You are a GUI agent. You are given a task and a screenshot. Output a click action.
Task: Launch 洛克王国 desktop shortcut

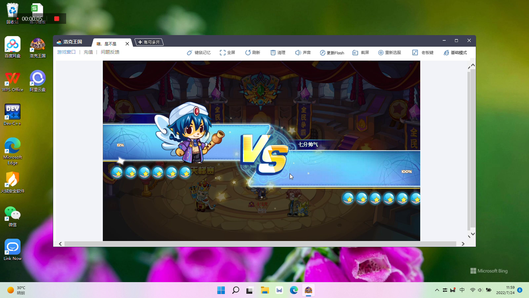click(38, 47)
